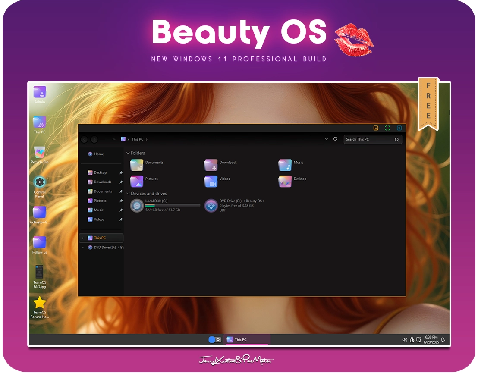The width and height of the screenshot is (478, 373).
Task: Open the volume control in system tray
Action: (x=405, y=339)
